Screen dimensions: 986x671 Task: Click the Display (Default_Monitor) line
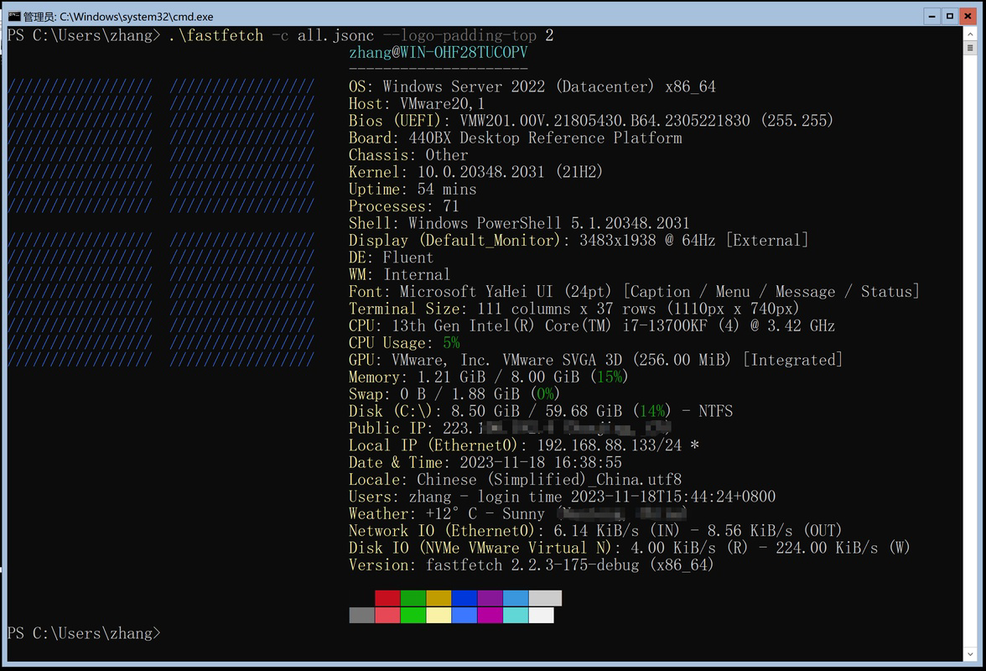click(579, 240)
